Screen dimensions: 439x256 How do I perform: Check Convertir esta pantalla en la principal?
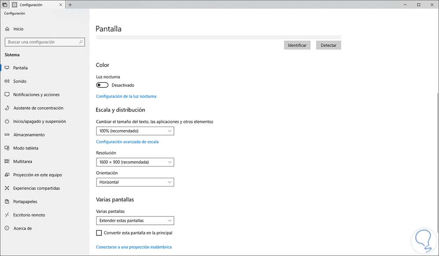tap(99, 233)
